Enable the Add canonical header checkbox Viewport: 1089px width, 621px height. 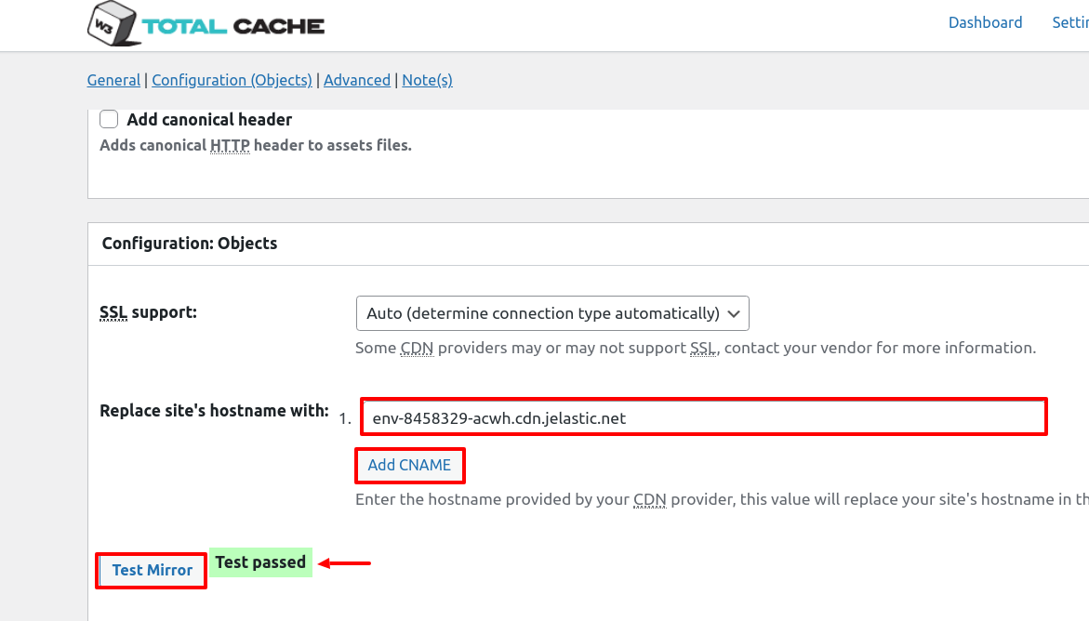click(110, 119)
